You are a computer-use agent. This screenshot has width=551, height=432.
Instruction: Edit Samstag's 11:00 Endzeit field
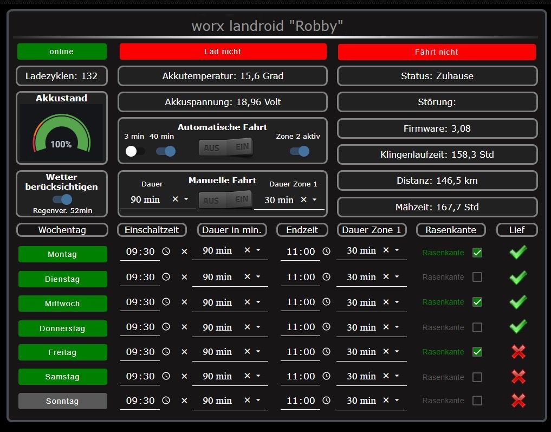(301, 377)
